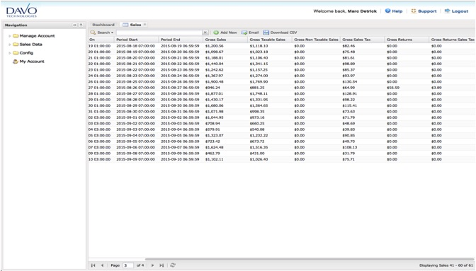
Task: Select the Sales Data tree label
Action: 30,45
